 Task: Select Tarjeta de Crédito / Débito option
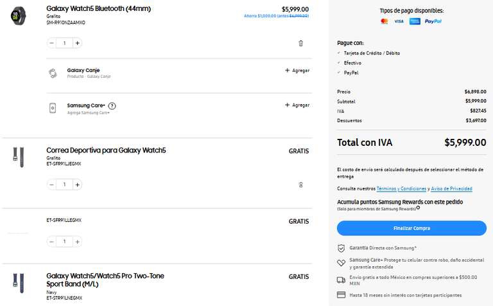pyautogui.click(x=372, y=53)
